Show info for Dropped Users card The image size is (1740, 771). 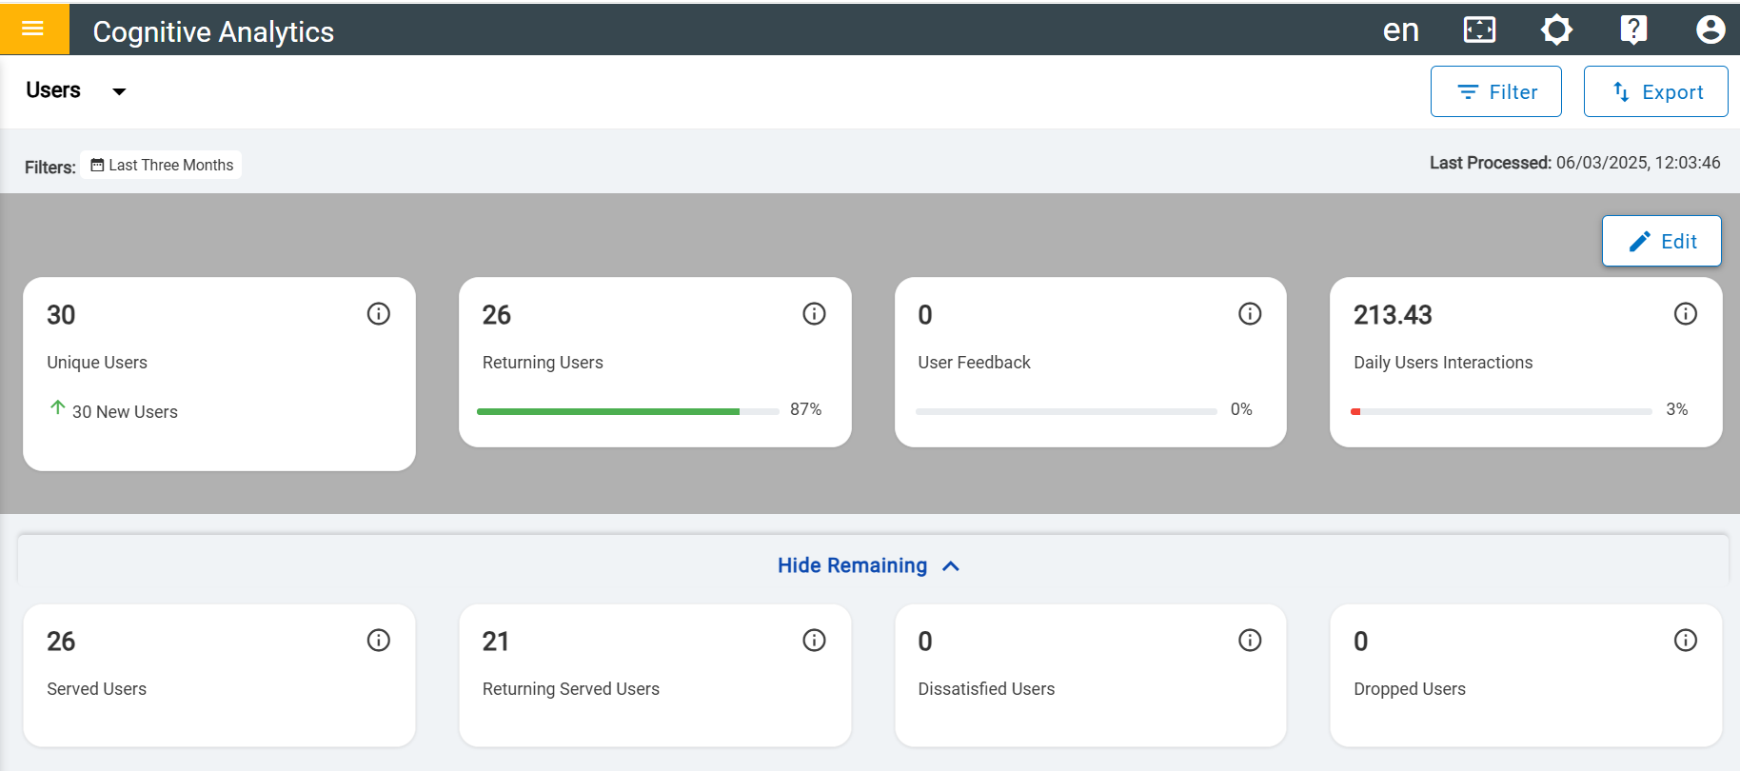1686,640
